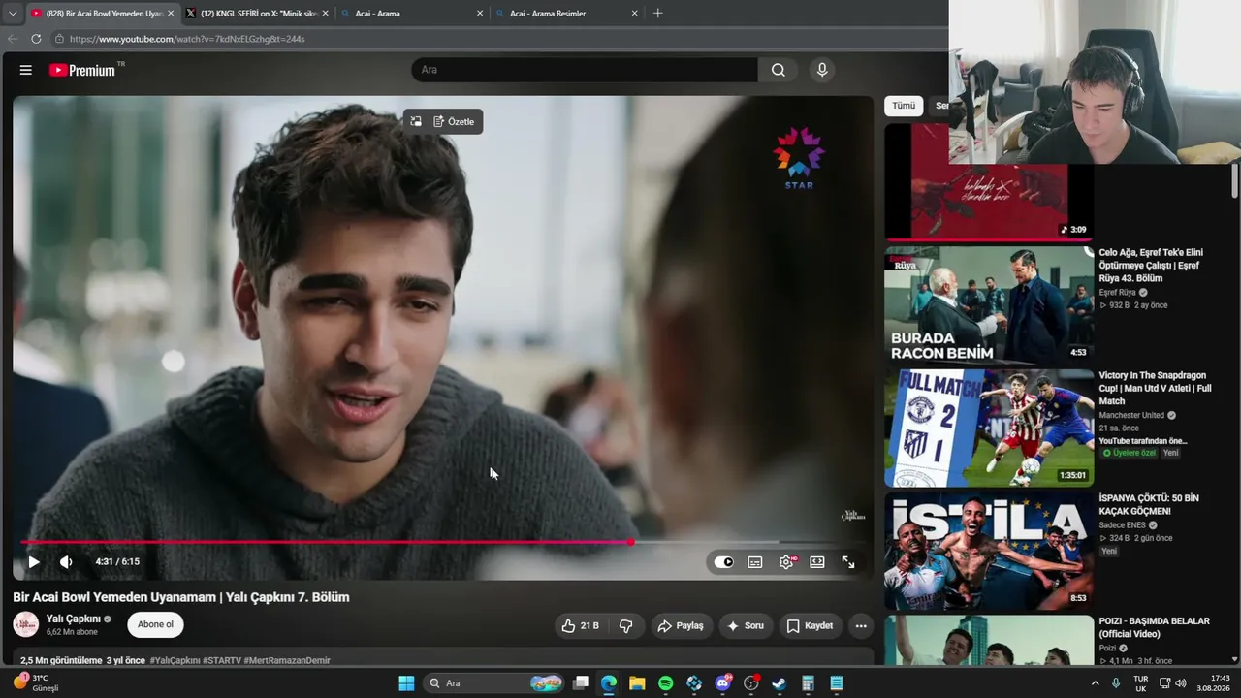Open the POIZI video thumbnail

(x=989, y=640)
